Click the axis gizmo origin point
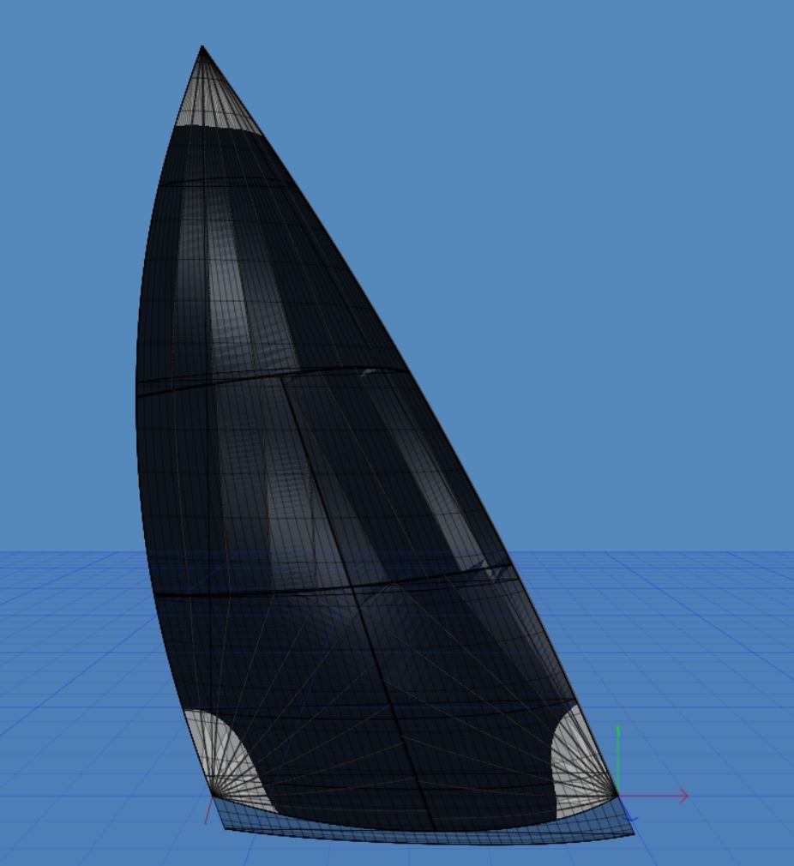The width and height of the screenshot is (794, 866). coord(617,795)
